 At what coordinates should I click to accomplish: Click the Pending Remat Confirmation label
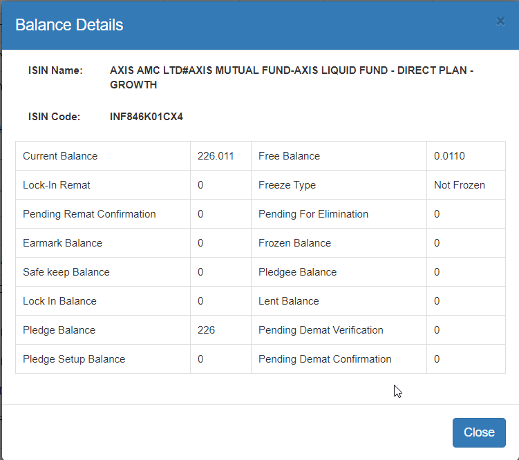pyautogui.click(x=89, y=214)
